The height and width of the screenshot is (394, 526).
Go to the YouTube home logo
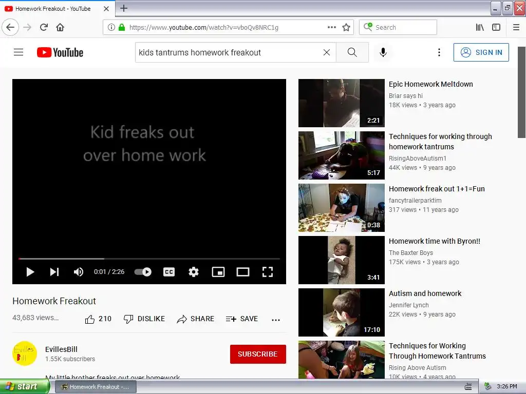pos(60,52)
